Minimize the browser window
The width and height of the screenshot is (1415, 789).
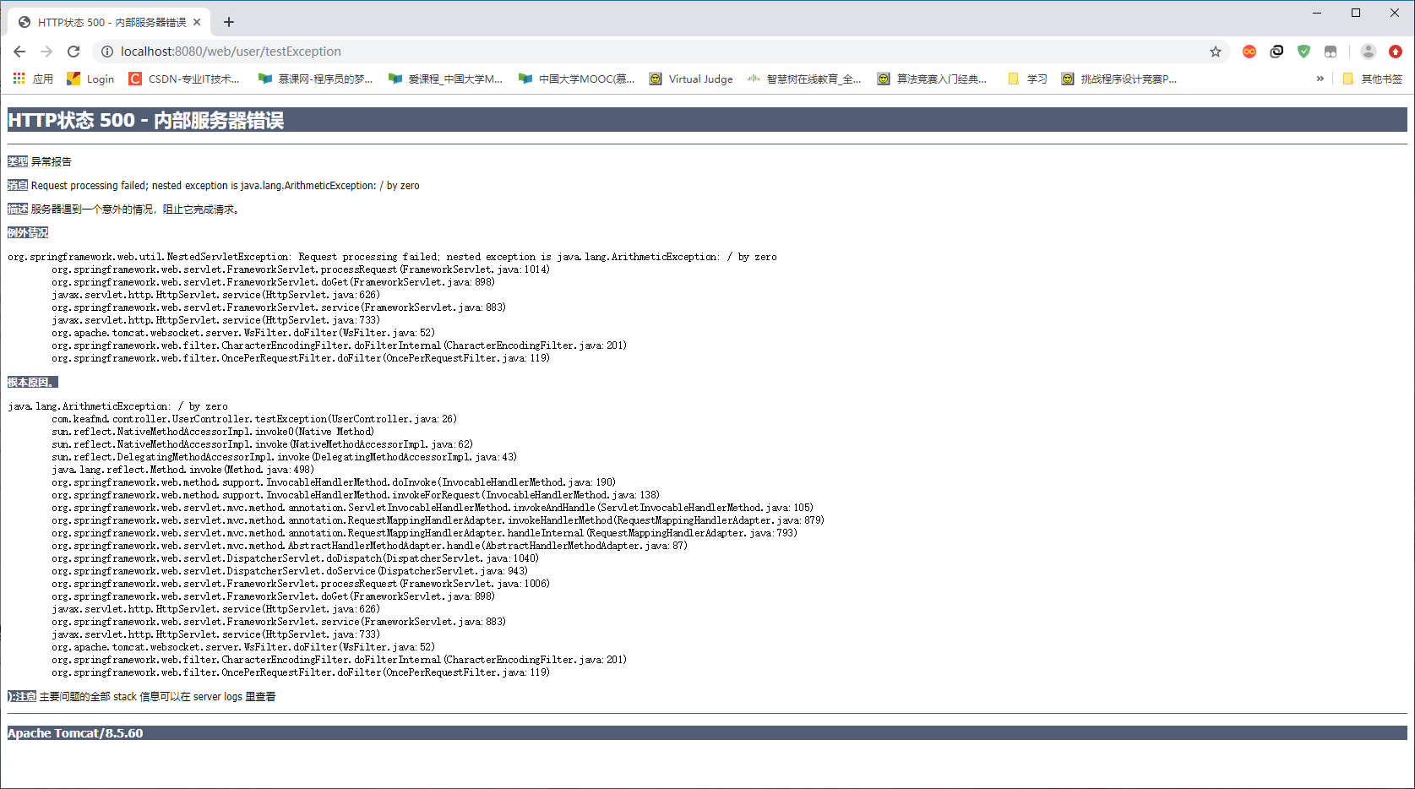pyautogui.click(x=1317, y=13)
